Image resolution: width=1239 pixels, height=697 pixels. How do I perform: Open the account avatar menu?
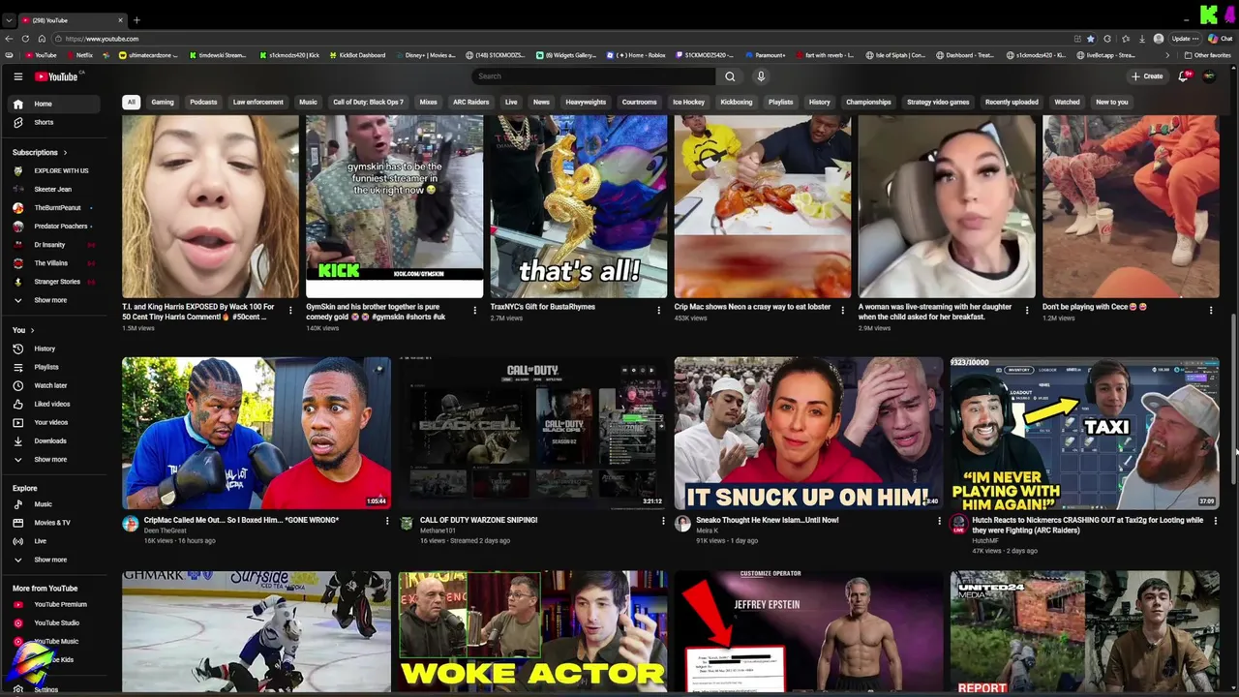1209,76
